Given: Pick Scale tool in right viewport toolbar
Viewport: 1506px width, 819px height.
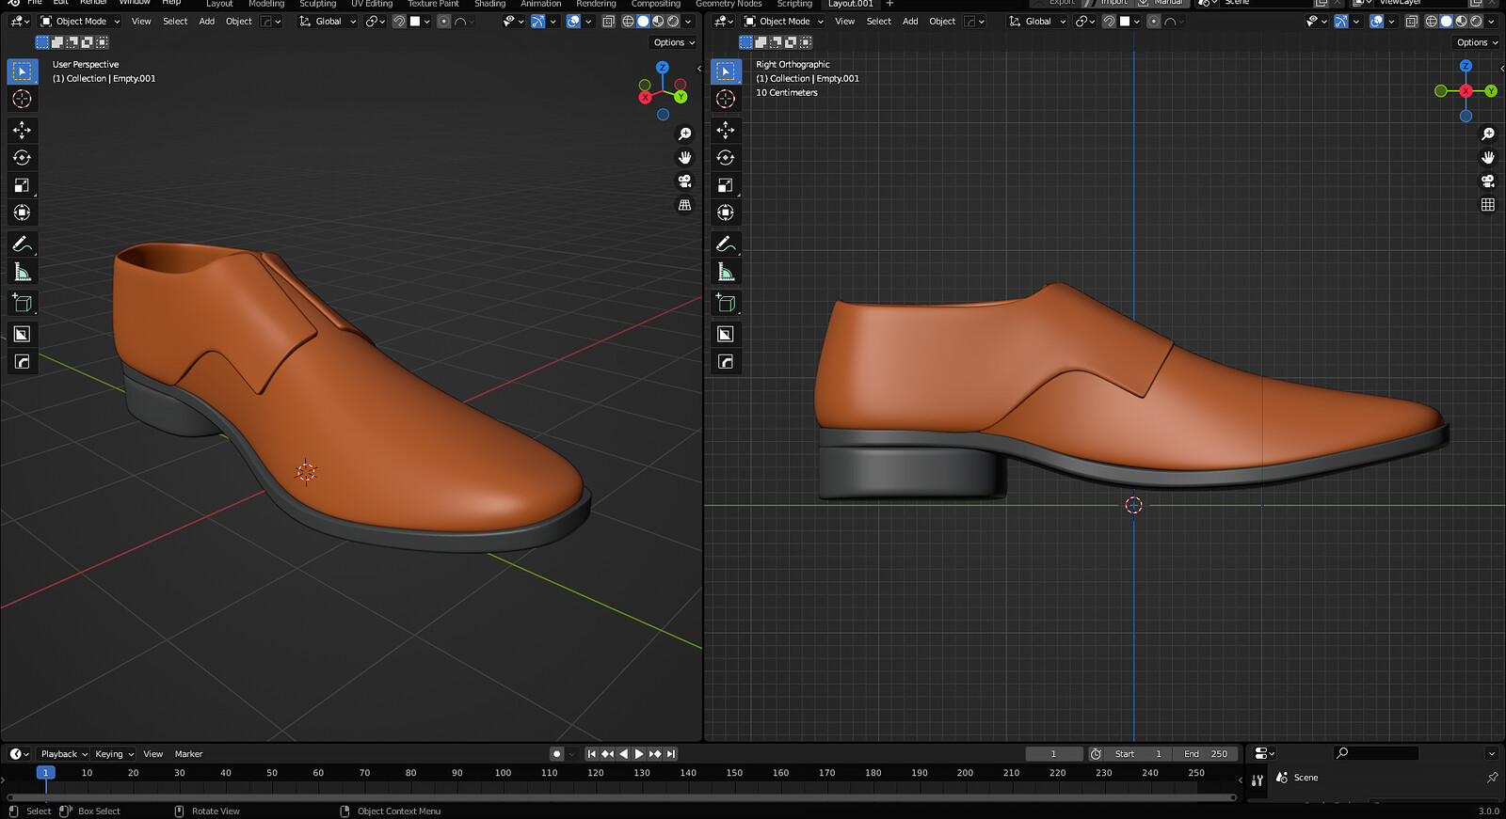Looking at the screenshot, I should click(726, 185).
